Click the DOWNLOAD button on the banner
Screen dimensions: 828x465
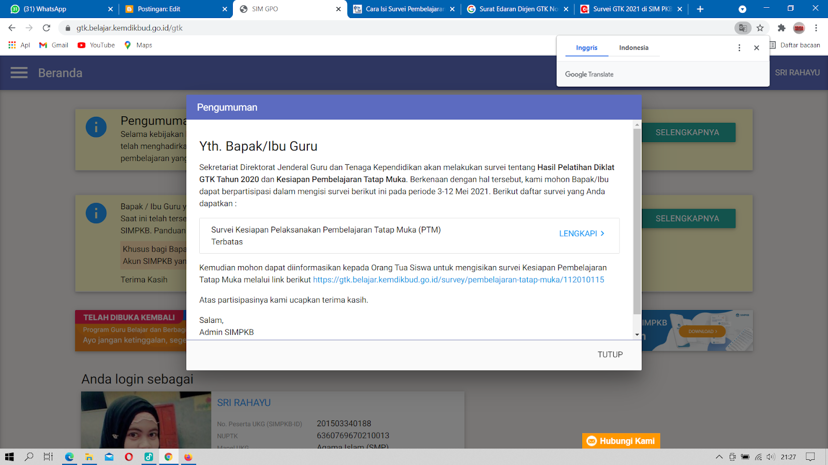click(702, 331)
